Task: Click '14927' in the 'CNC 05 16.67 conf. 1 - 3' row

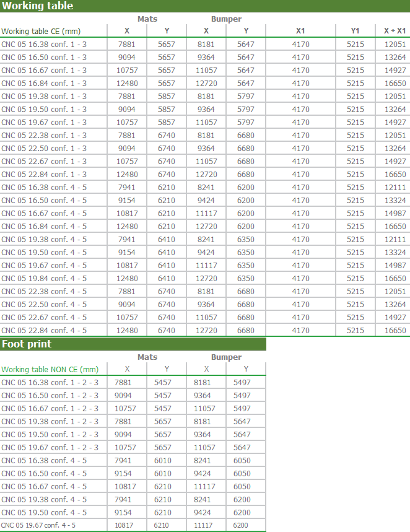Action: (x=395, y=71)
